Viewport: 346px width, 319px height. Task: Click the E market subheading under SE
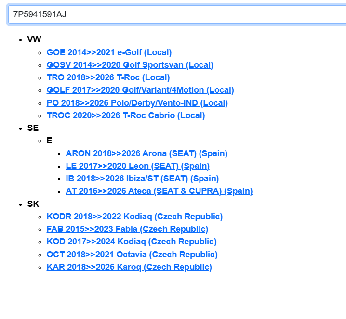(x=49, y=140)
